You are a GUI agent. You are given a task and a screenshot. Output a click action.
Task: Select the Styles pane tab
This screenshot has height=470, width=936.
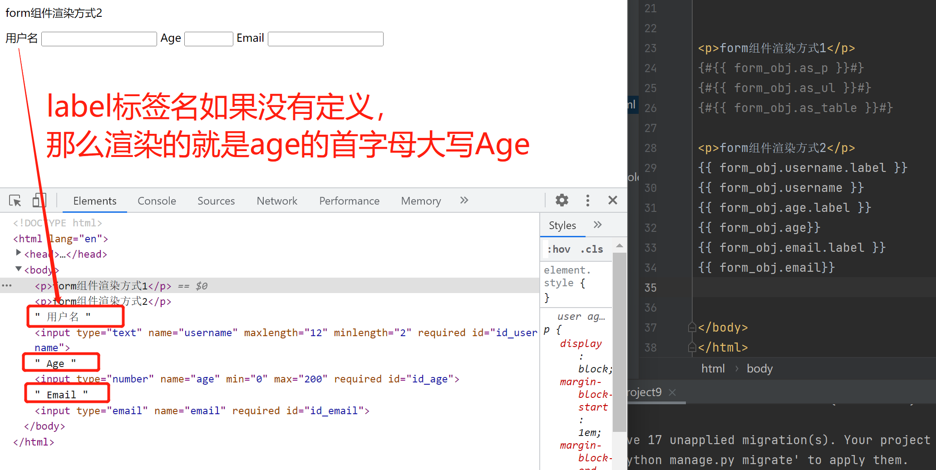point(562,225)
